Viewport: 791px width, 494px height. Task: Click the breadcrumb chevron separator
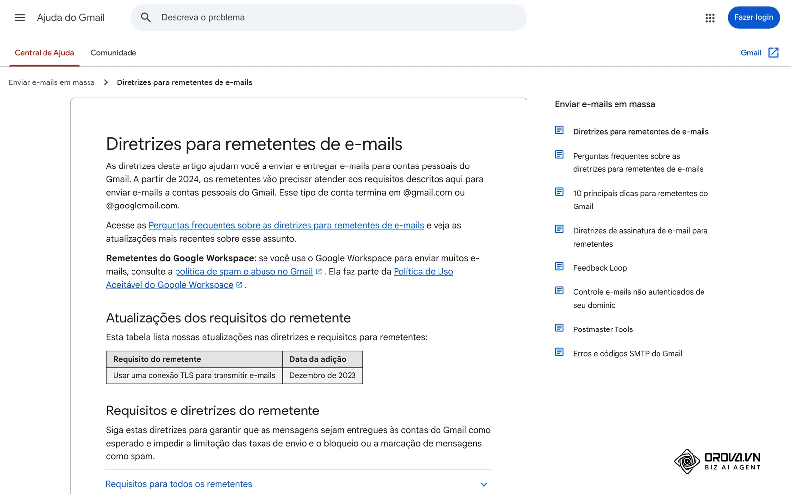(106, 82)
